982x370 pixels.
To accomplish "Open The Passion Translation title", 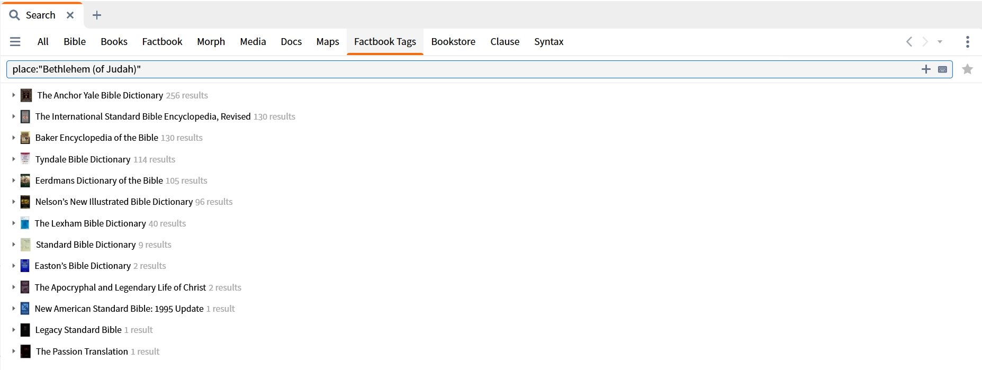I will (x=82, y=351).
